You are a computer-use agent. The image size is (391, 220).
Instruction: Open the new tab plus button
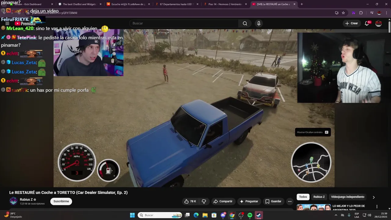(x=302, y=4)
